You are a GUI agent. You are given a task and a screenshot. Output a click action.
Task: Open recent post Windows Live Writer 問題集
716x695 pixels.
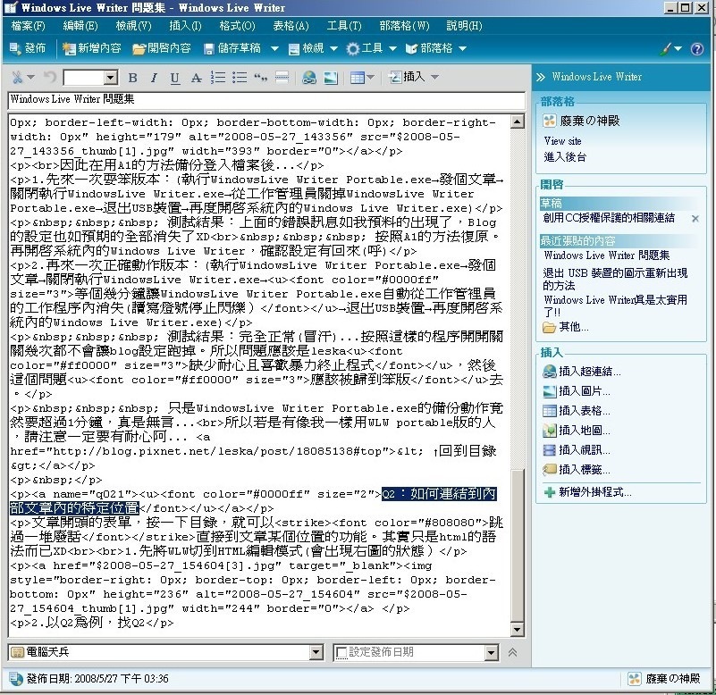pos(607,255)
